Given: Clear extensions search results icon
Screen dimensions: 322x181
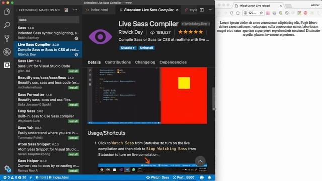Looking at the screenshot, I should coord(66,10).
